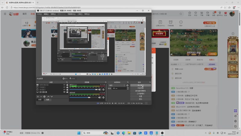
Task: Click transition duration 300 ms field
Action: pos(119,88)
